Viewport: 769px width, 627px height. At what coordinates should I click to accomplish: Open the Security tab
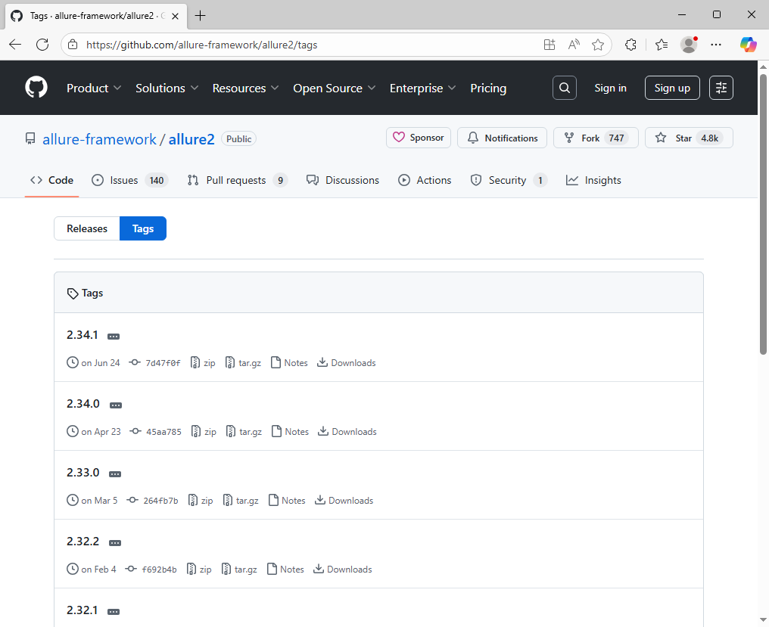click(509, 180)
